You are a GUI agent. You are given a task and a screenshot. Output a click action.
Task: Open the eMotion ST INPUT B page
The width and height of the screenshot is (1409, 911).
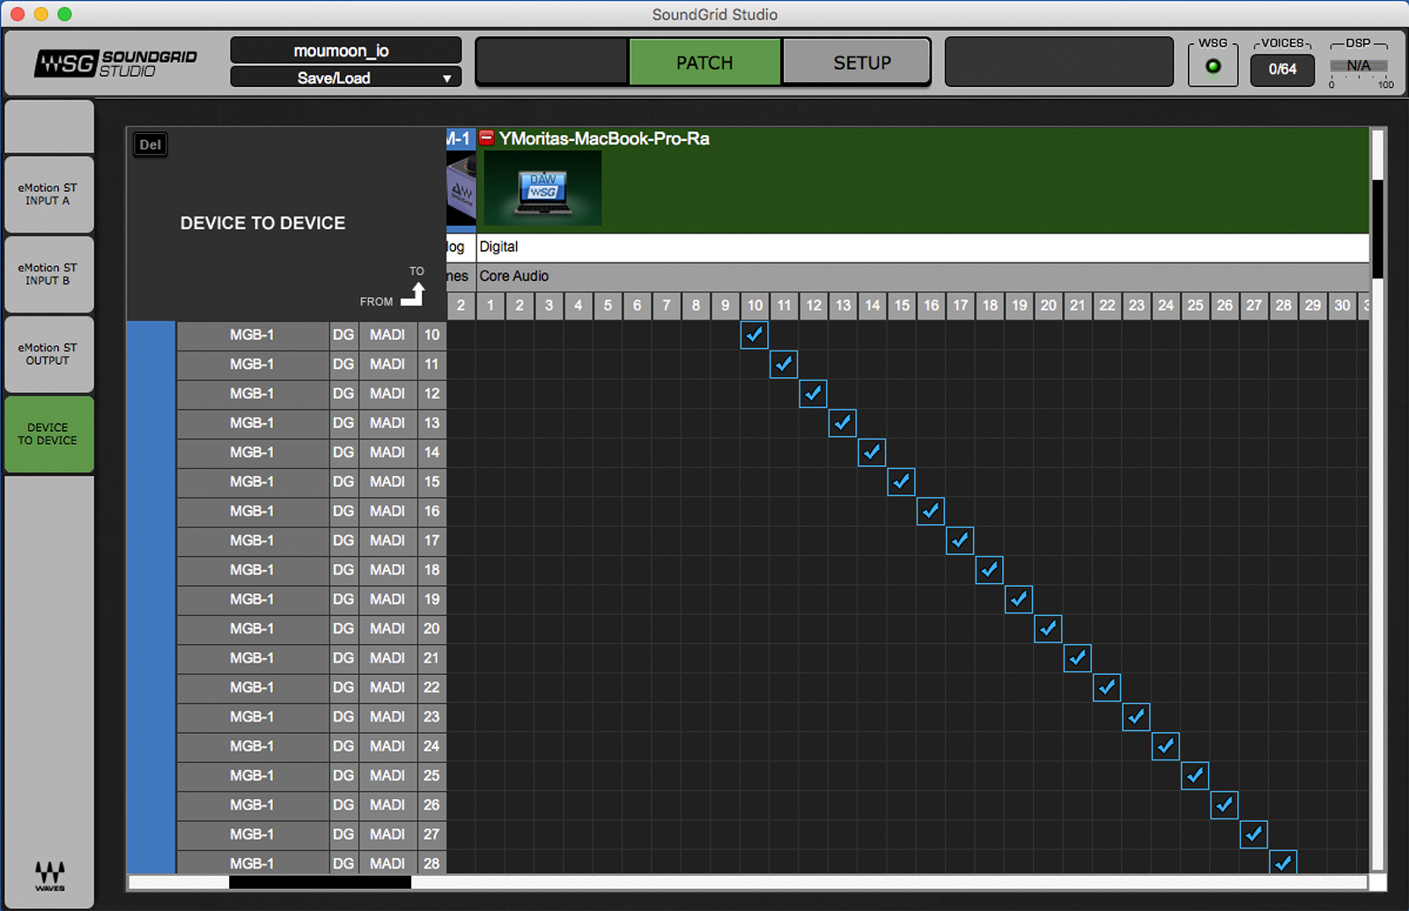49,274
